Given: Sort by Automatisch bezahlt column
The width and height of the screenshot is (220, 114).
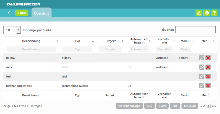Looking at the screenshot, I should [139, 41].
